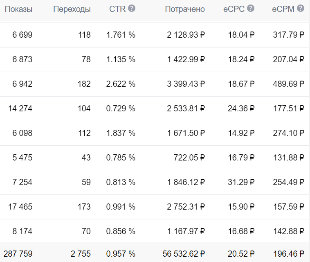Click the 3 399.43 ₽ spent cell
The width and height of the screenshot is (310, 262).
(x=186, y=84)
